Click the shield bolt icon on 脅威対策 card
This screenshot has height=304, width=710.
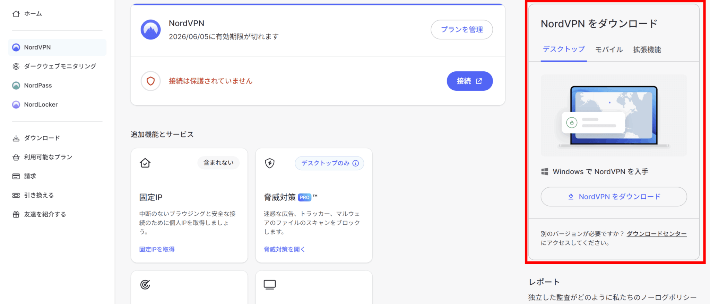click(270, 163)
